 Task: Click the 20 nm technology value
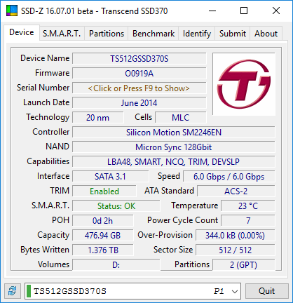(x=98, y=118)
